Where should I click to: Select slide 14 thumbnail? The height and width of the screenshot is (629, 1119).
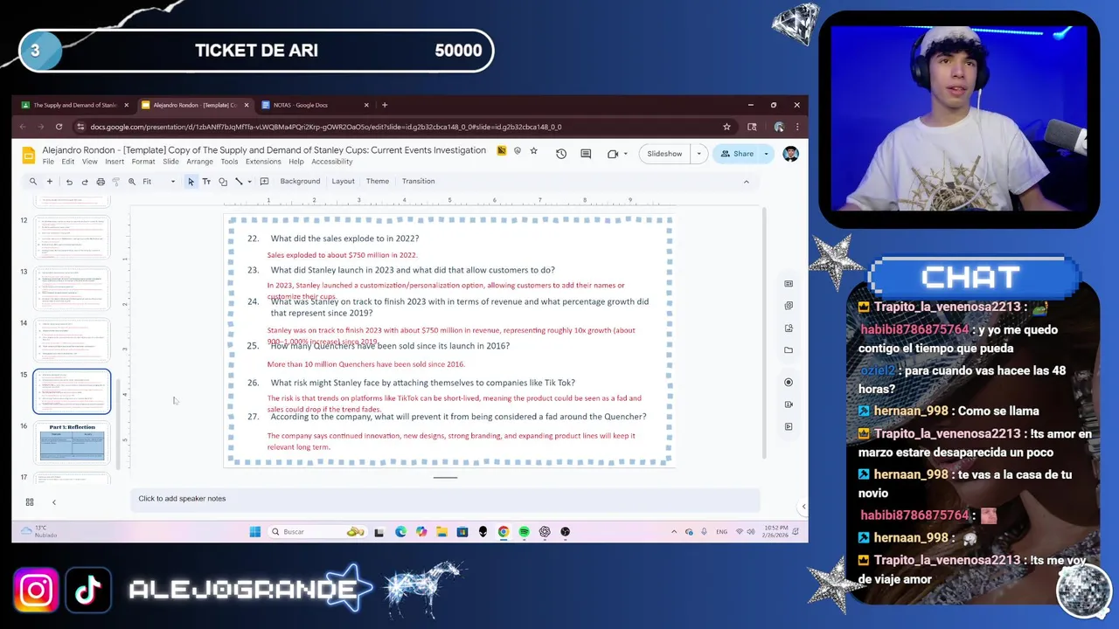[x=72, y=340]
